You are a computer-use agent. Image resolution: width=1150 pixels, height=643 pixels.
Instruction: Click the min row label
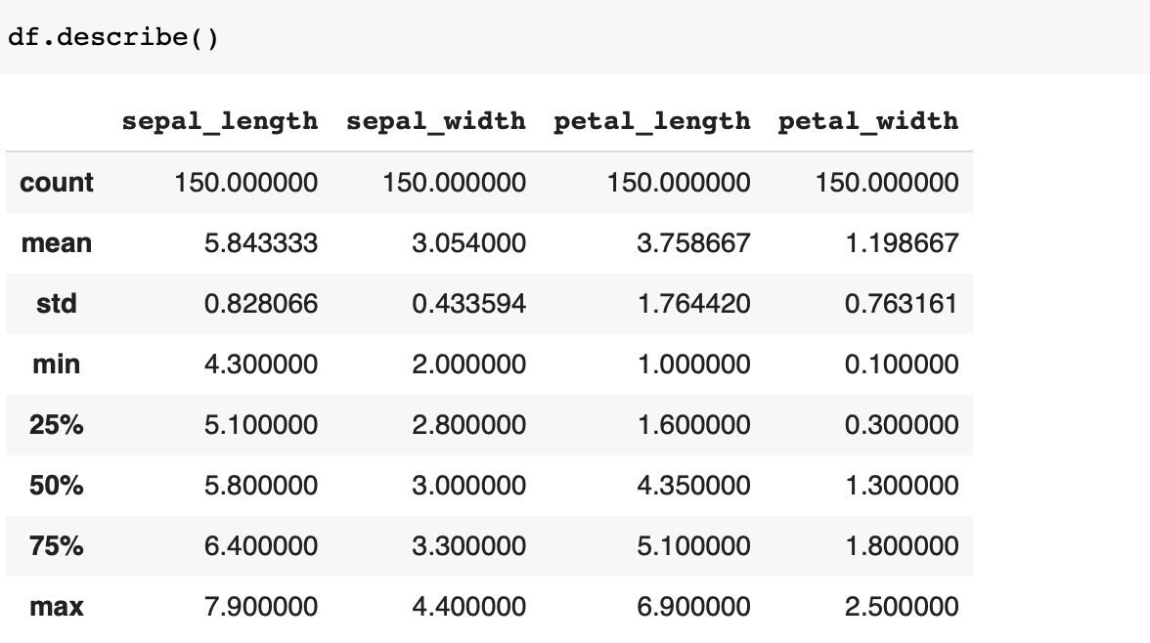(56, 364)
